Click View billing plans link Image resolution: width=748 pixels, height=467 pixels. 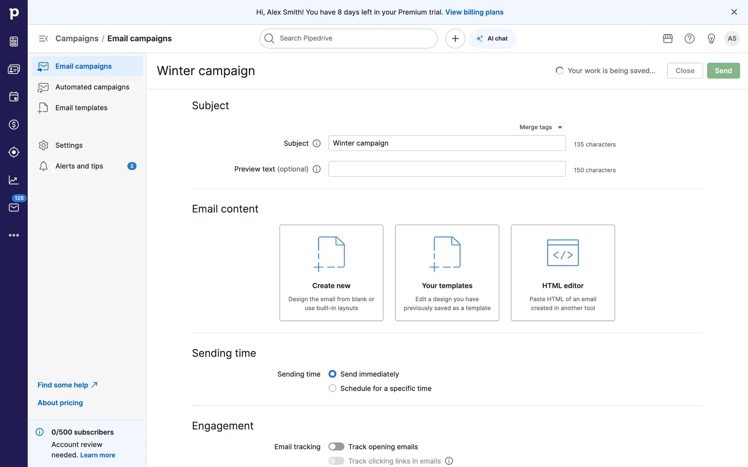[474, 12]
